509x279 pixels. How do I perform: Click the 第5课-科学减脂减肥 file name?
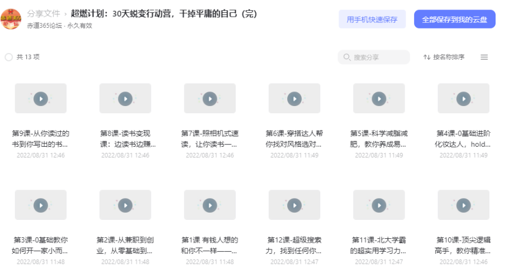pos(379,139)
